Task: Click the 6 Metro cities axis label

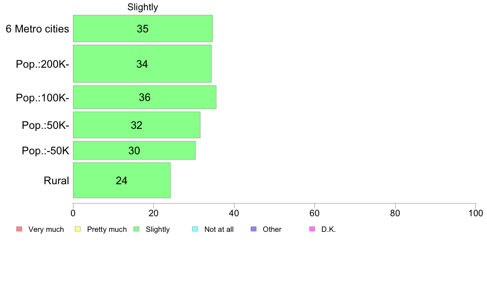Action: (x=37, y=29)
